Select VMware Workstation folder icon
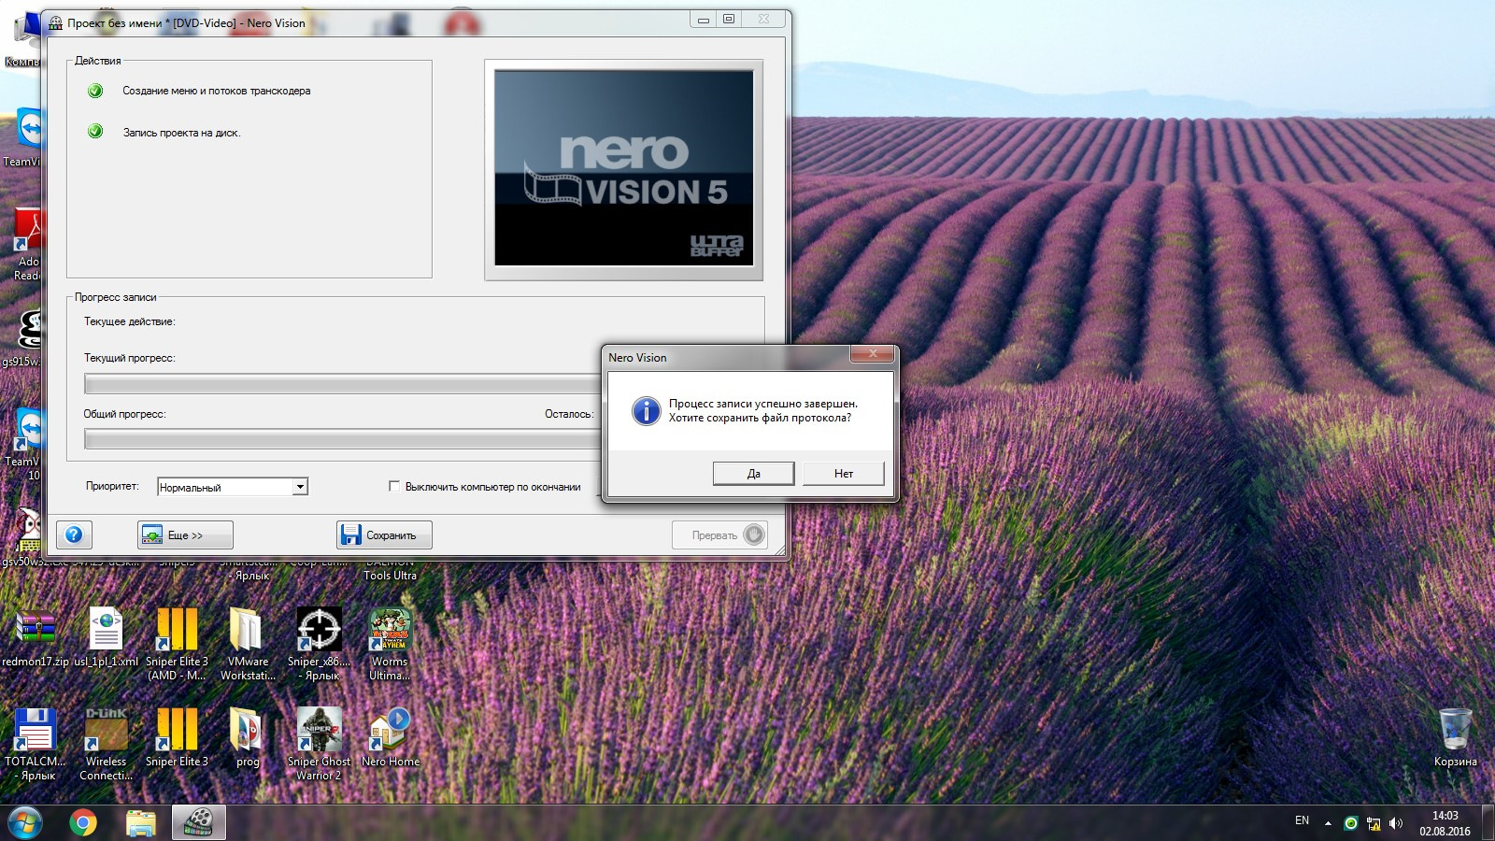The width and height of the screenshot is (1495, 841). (x=248, y=644)
